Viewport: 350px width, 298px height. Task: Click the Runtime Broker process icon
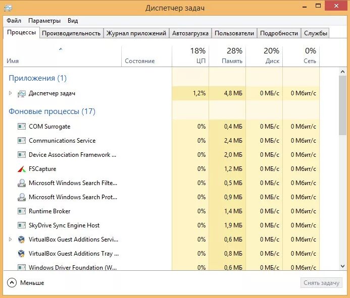click(22, 211)
